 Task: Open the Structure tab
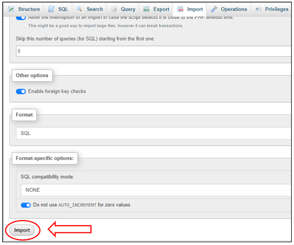[x=24, y=9]
